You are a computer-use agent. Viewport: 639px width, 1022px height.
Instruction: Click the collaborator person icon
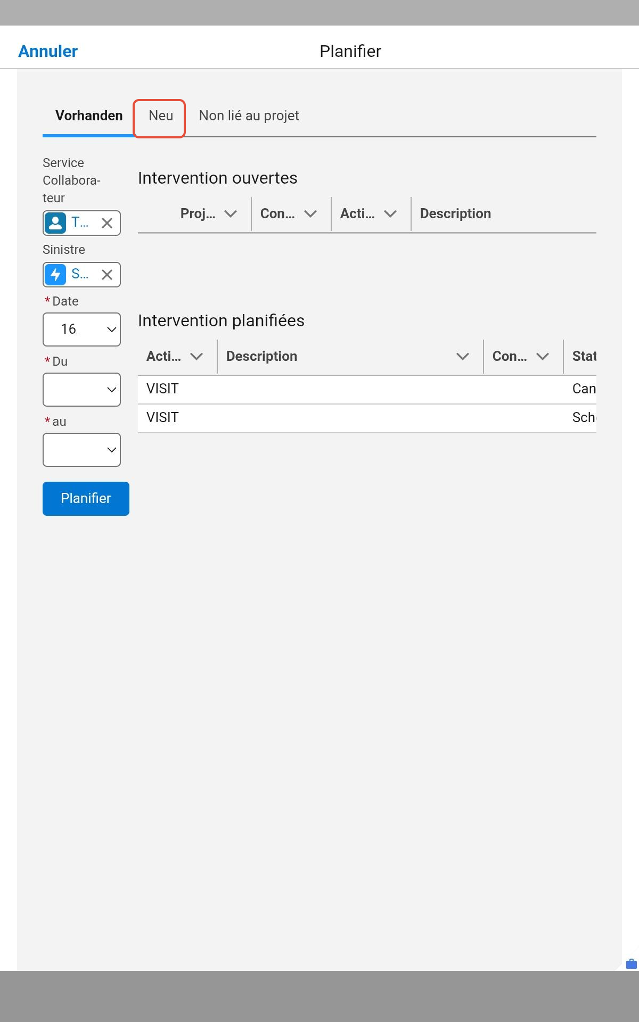[55, 223]
